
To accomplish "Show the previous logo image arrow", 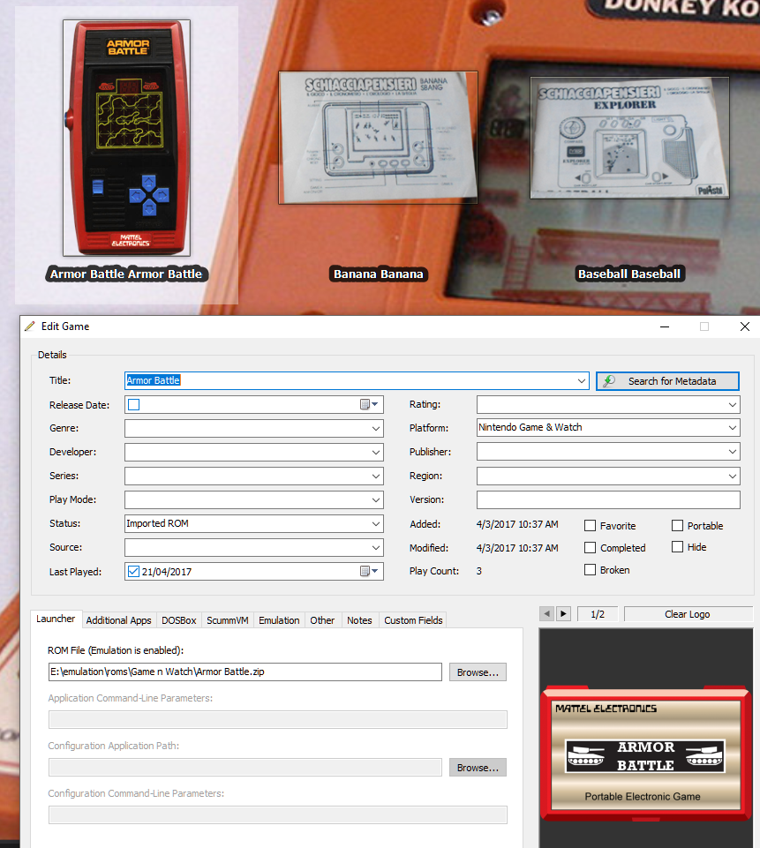I will [547, 614].
